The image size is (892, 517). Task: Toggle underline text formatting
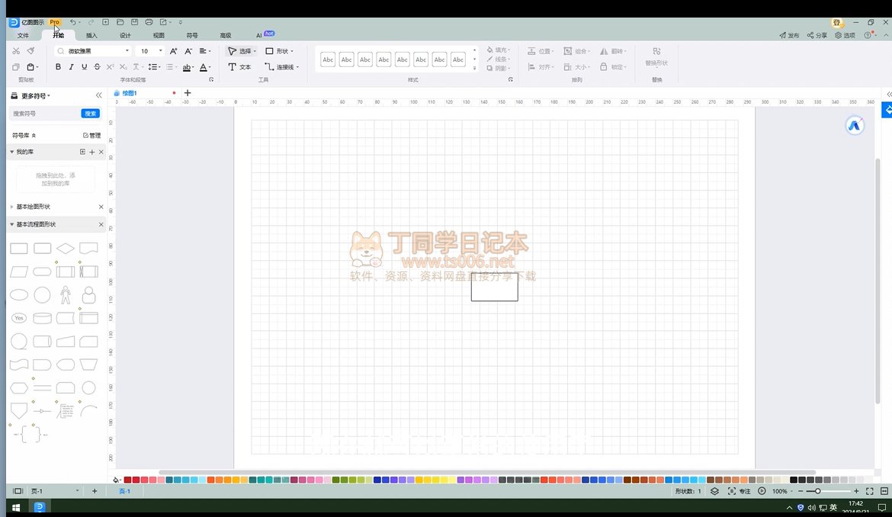(84, 67)
